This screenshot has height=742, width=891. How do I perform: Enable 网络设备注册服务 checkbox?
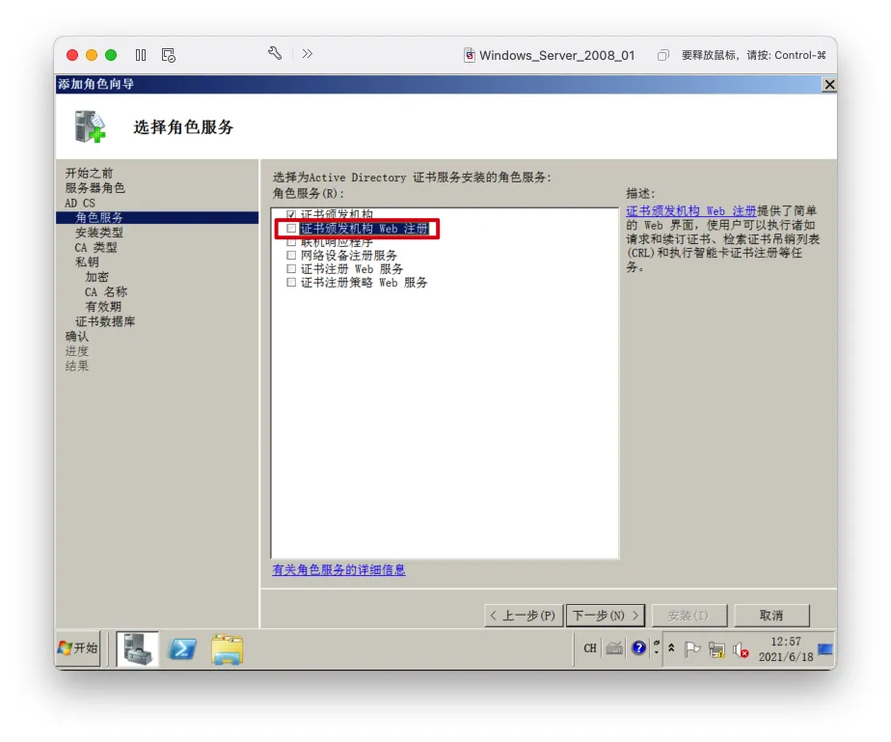[291, 256]
